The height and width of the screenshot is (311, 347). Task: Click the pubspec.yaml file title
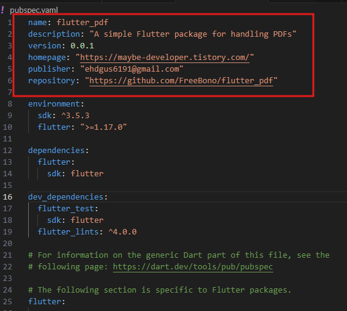click(x=34, y=10)
